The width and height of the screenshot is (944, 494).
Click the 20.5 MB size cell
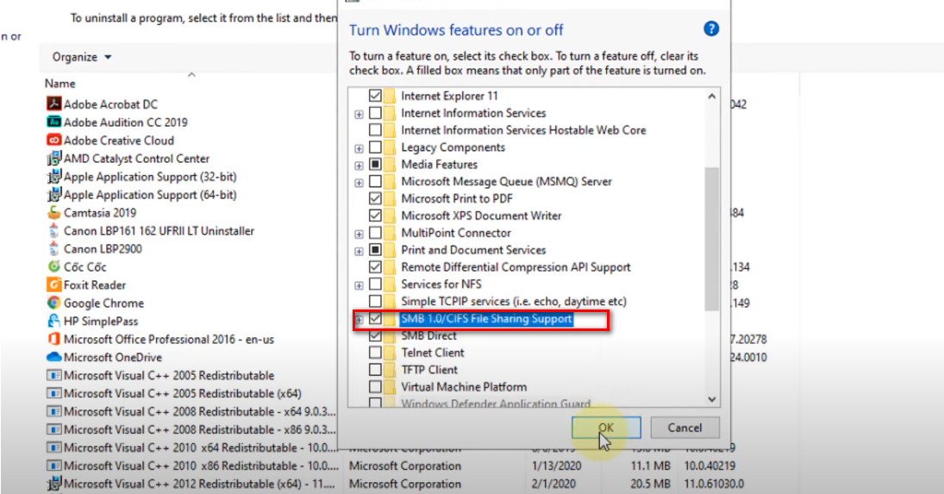[650, 484]
